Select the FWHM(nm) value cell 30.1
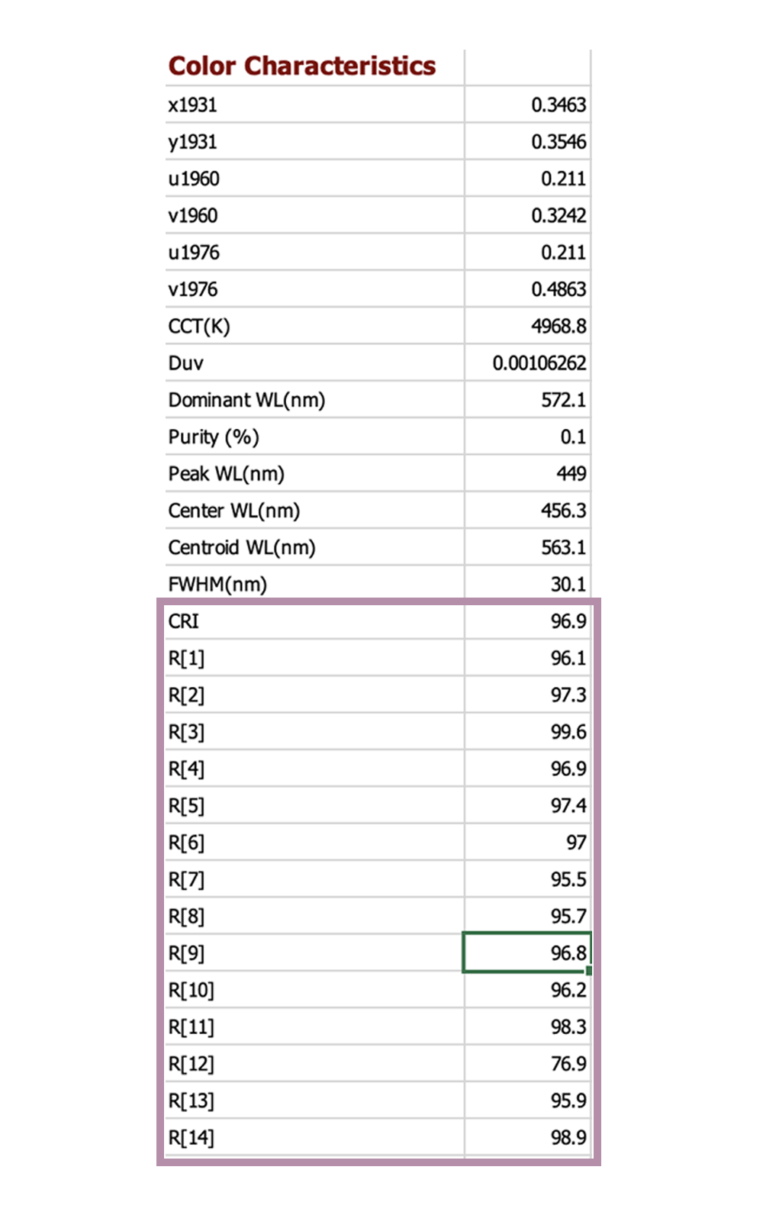763x1228 pixels. (527, 585)
